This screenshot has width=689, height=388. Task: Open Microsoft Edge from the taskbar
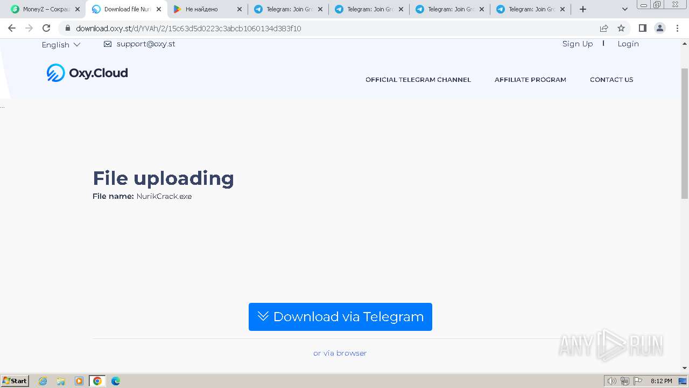(x=116, y=381)
